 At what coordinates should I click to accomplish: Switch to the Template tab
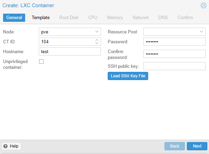pos(41,17)
